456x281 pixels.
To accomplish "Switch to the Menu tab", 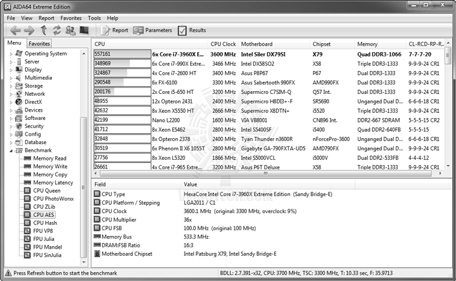I will [x=14, y=42].
